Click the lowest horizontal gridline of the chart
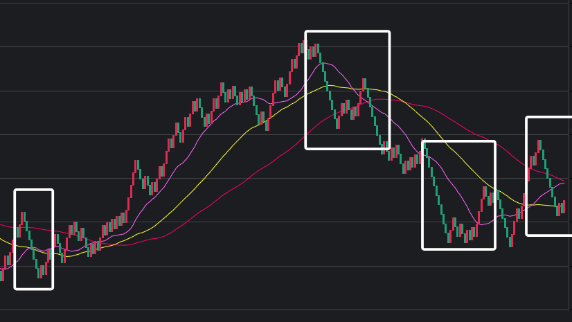572x322 pixels. click(x=277, y=310)
